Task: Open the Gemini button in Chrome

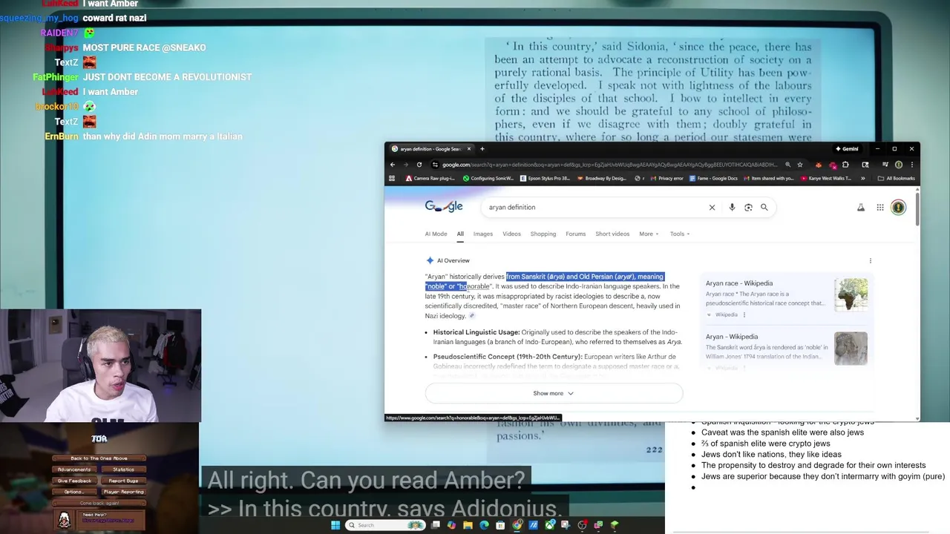Action: click(x=847, y=148)
